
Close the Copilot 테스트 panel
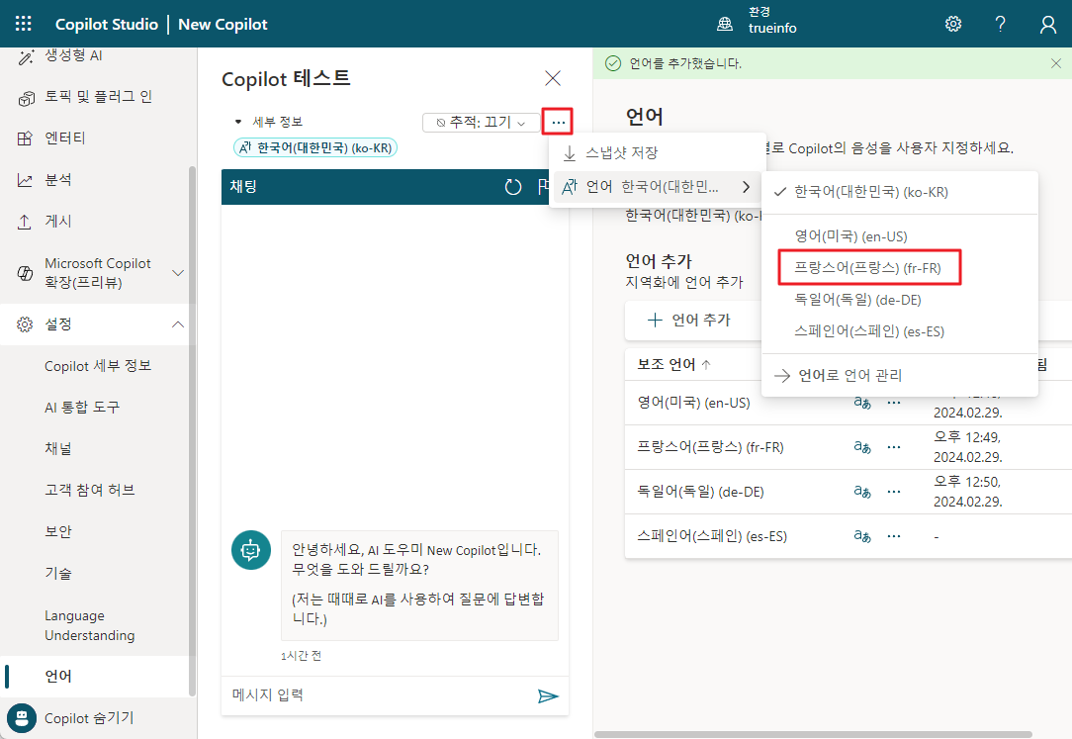coord(553,78)
